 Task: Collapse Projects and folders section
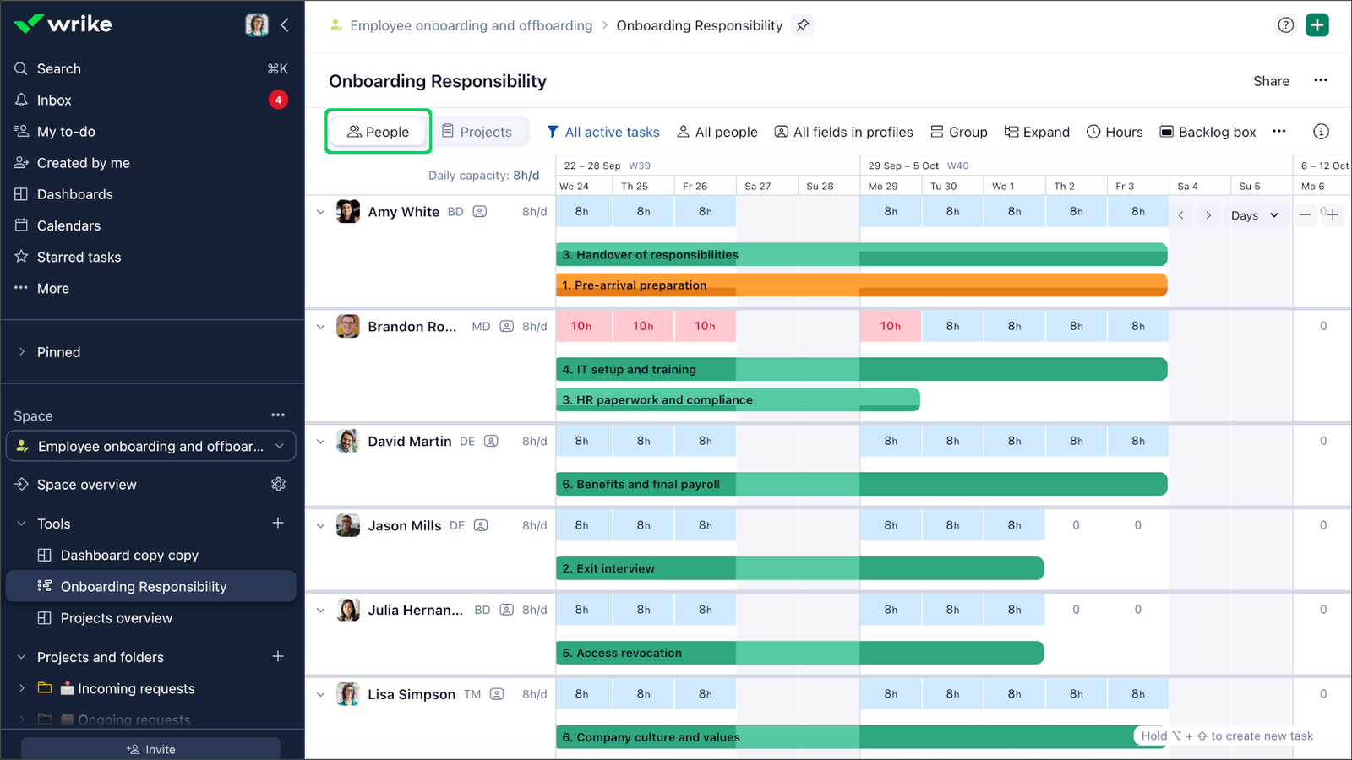click(22, 657)
